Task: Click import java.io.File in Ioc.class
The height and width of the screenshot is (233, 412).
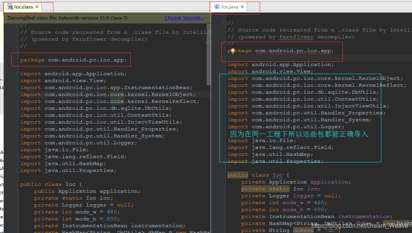Action: [54, 150]
